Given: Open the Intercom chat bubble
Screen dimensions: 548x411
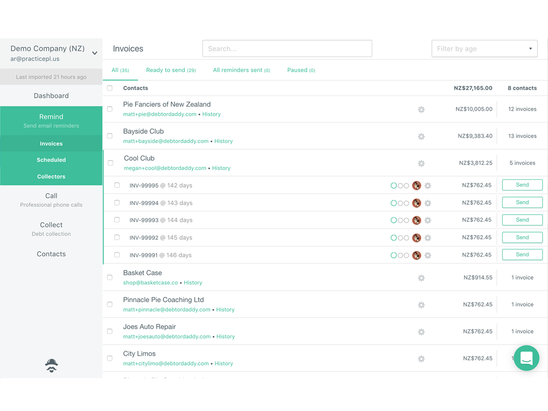Looking at the screenshot, I should (526, 358).
